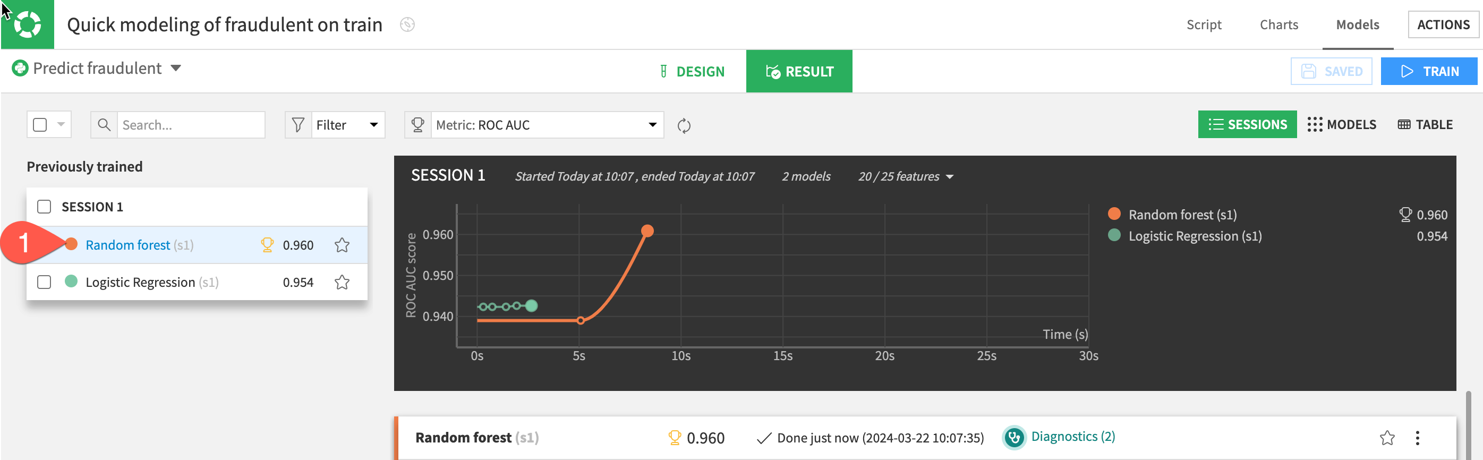The width and height of the screenshot is (1483, 460).
Task: Click into the Search text field
Action: (191, 125)
